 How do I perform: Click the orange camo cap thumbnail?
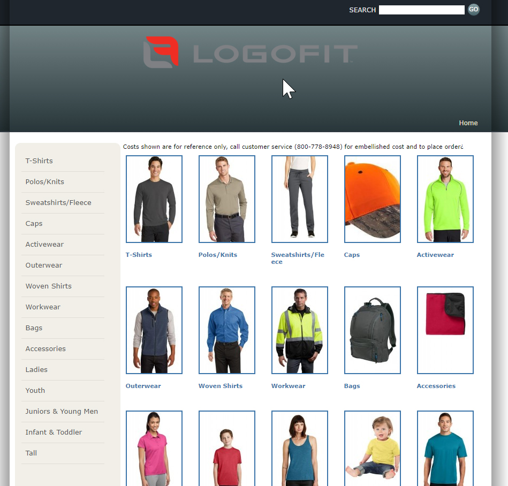(x=372, y=199)
